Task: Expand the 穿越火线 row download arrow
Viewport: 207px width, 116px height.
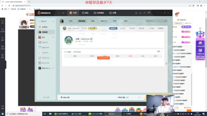Action: tap(53, 68)
